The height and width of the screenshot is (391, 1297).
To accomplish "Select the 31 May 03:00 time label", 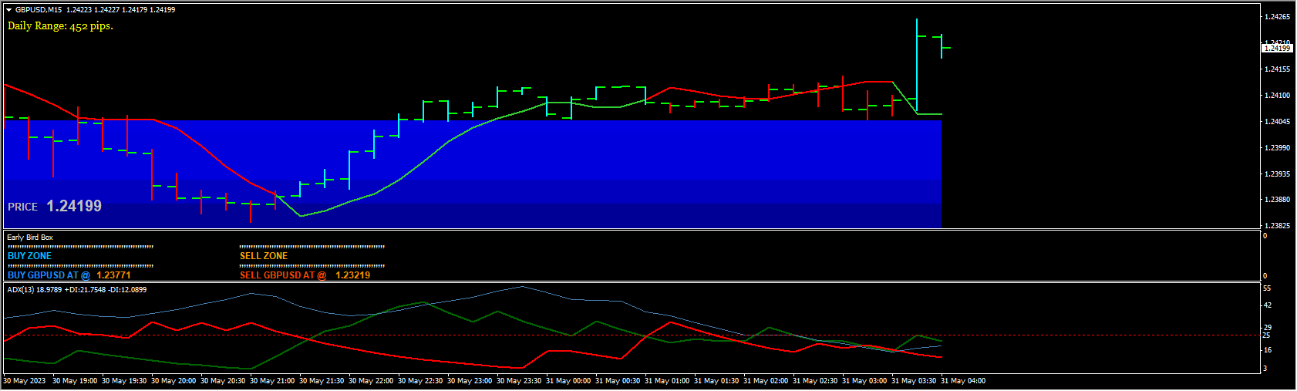I will [864, 381].
